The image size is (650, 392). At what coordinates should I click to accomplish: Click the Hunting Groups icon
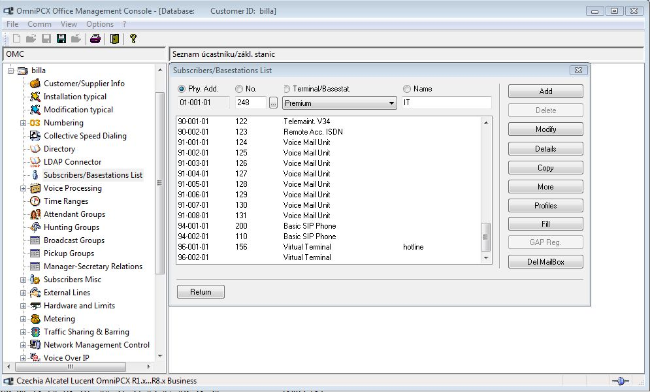35,227
